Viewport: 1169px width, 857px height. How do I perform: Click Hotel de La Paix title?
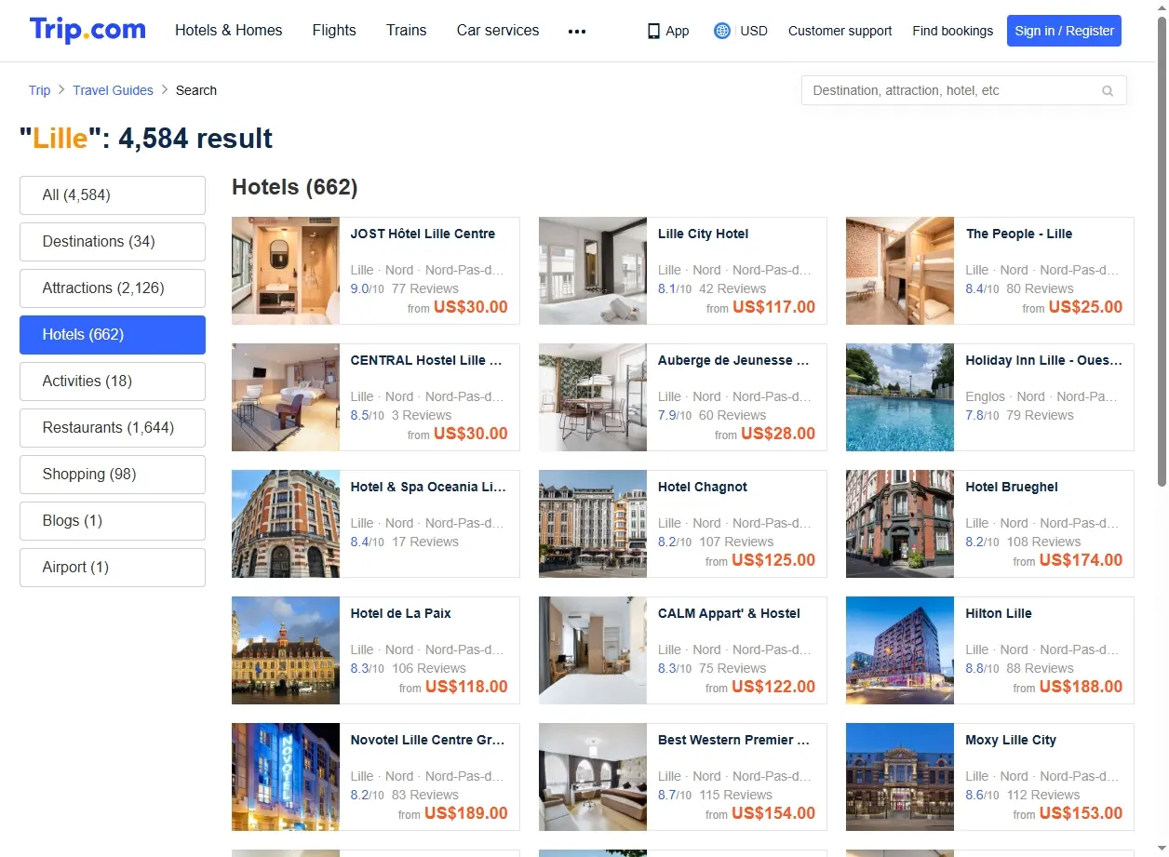pyautogui.click(x=400, y=613)
